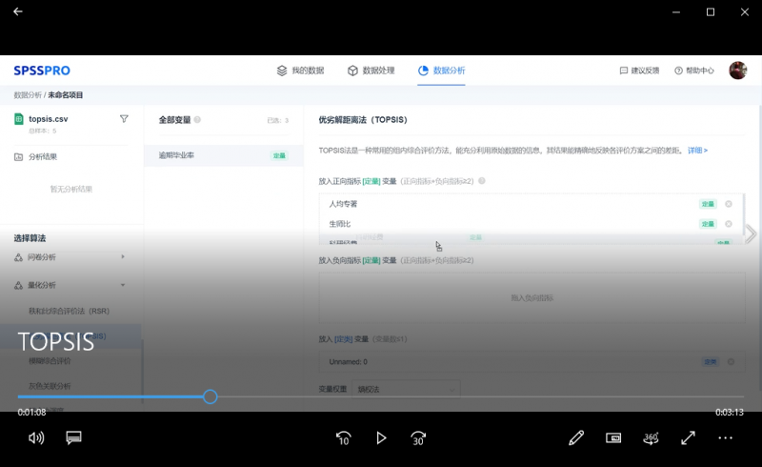The width and height of the screenshot is (762, 467).
Task: Close the player window
Action: coord(745,12)
